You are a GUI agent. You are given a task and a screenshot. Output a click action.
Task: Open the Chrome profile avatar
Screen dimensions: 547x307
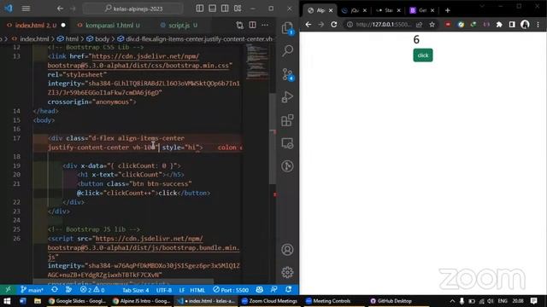click(525, 25)
